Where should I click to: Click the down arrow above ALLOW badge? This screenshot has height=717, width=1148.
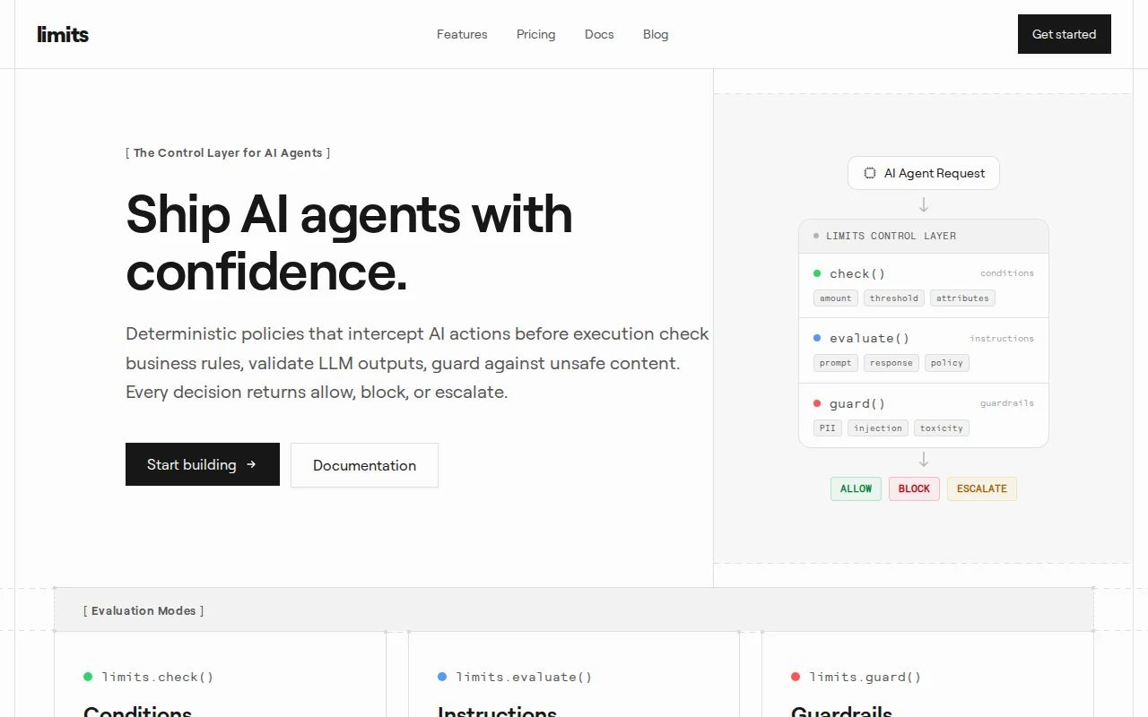924,460
